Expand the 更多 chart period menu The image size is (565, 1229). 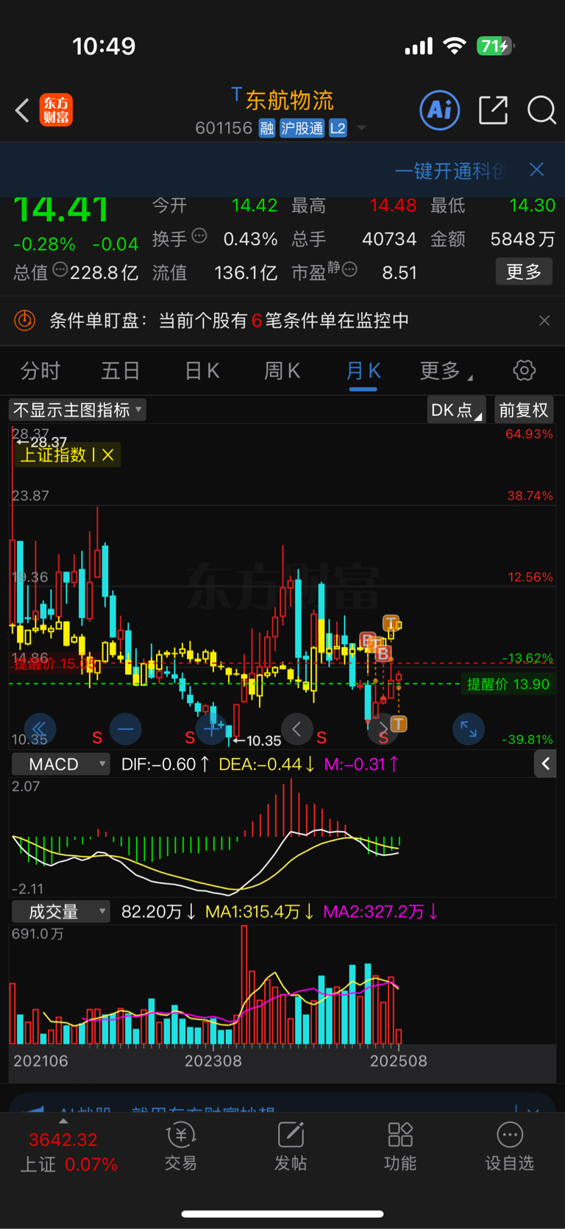coord(445,371)
